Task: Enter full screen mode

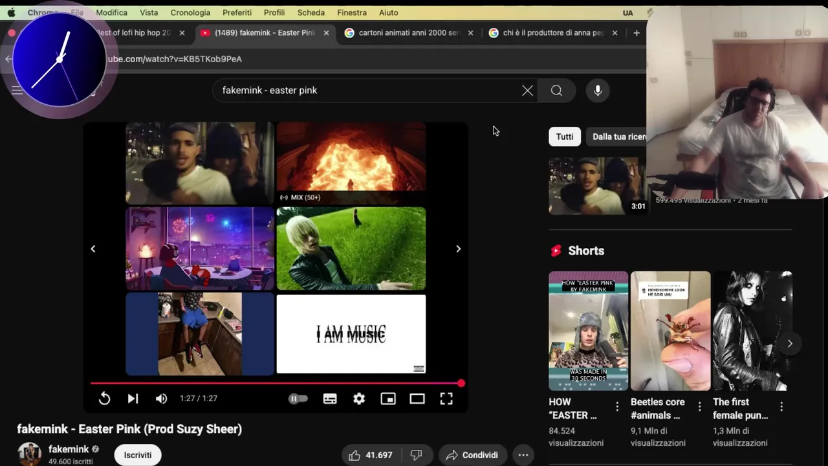Action: click(446, 399)
